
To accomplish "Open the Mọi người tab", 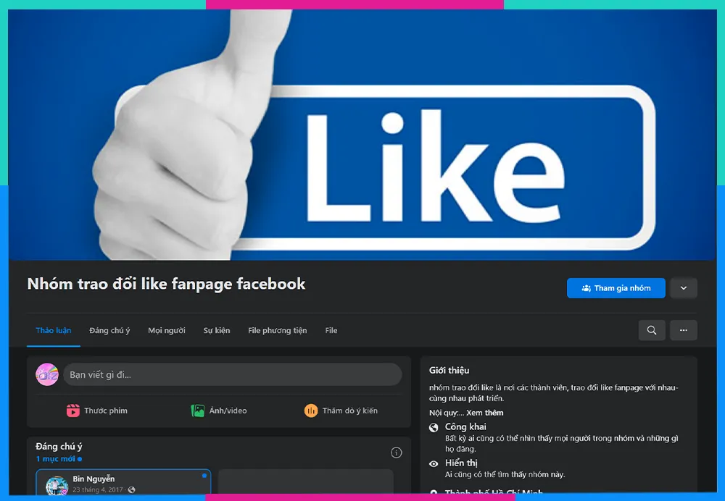I will (167, 331).
